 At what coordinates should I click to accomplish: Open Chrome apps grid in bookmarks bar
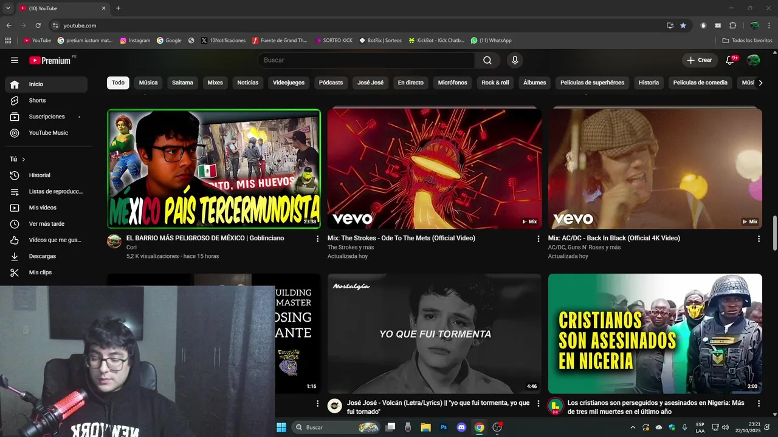tap(8, 41)
